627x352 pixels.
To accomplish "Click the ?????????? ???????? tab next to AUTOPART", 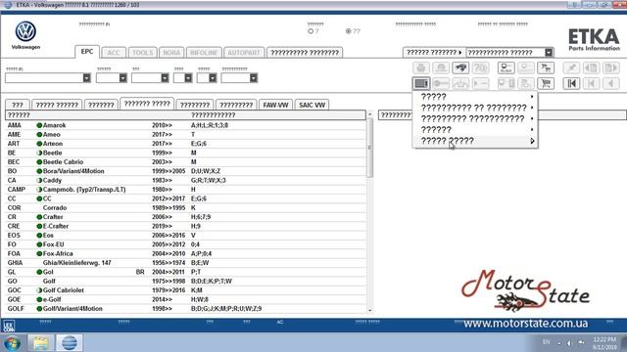I will coord(305,53).
